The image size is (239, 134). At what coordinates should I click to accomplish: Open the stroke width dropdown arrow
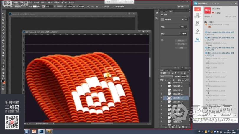(x=55, y=6)
